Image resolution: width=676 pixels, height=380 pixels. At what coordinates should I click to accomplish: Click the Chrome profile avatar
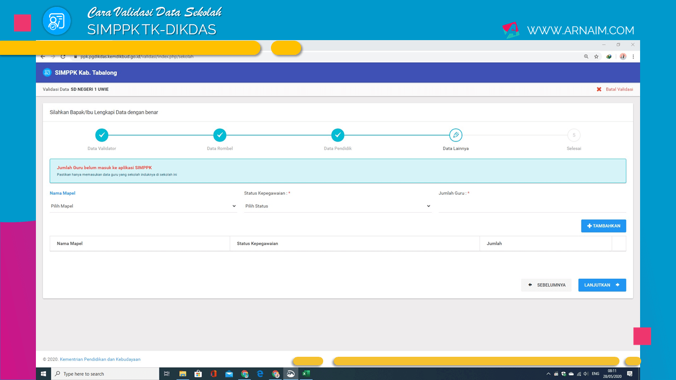pos(623,56)
